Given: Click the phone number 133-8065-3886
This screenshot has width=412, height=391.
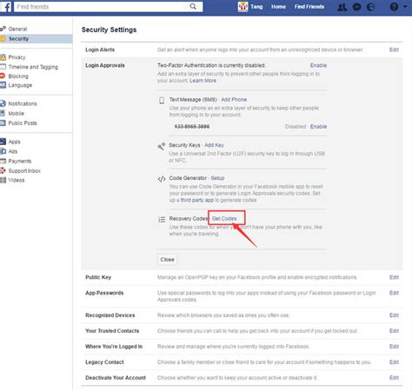Looking at the screenshot, I should tap(192, 127).
